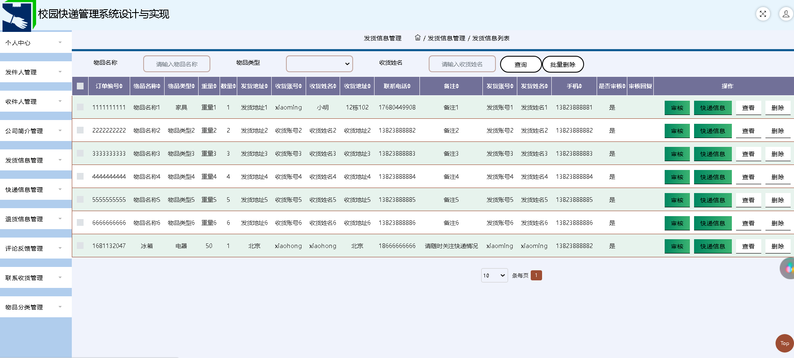Check the row for order 1111111111
The image size is (794, 358).
pos(80,107)
